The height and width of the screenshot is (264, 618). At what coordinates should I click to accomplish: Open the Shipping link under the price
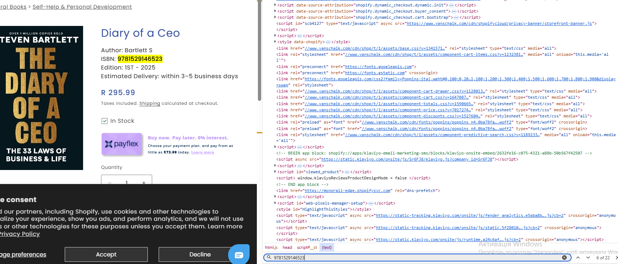(150, 103)
